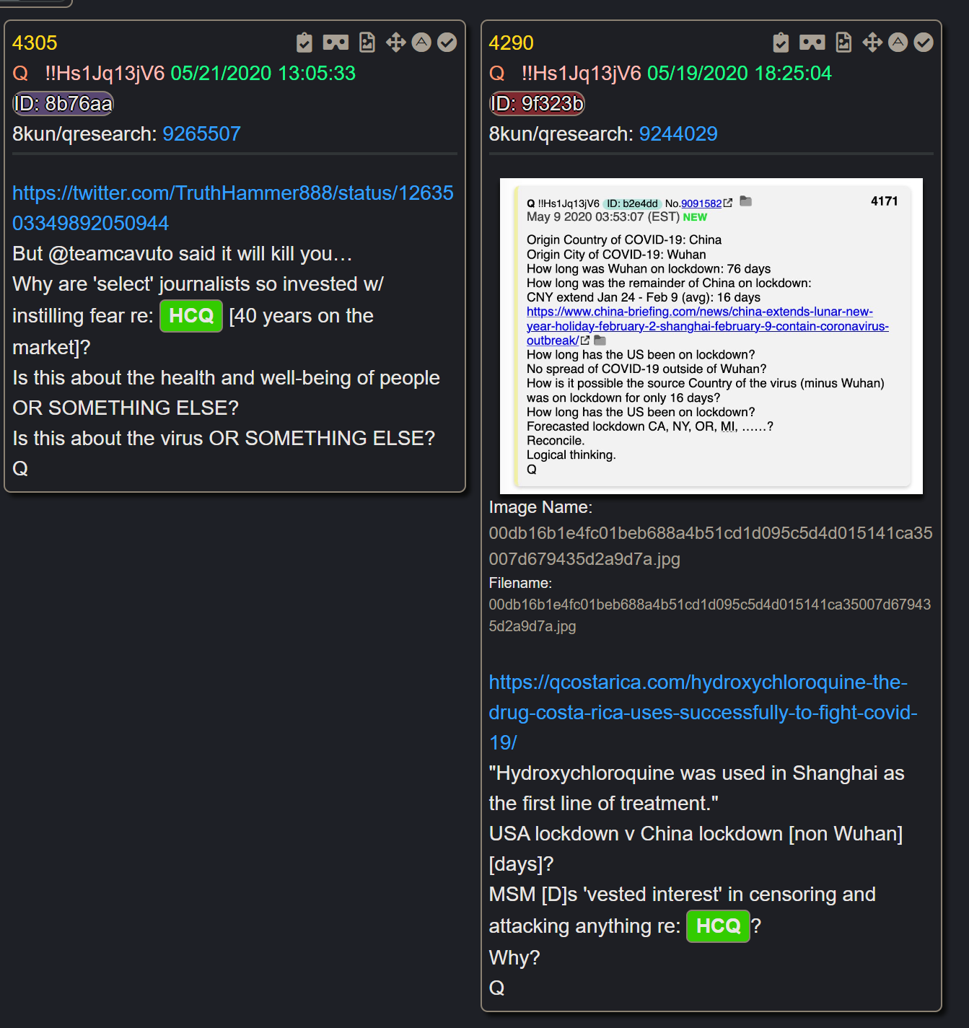Click the green HCQ tag in post 4290

coord(718,926)
